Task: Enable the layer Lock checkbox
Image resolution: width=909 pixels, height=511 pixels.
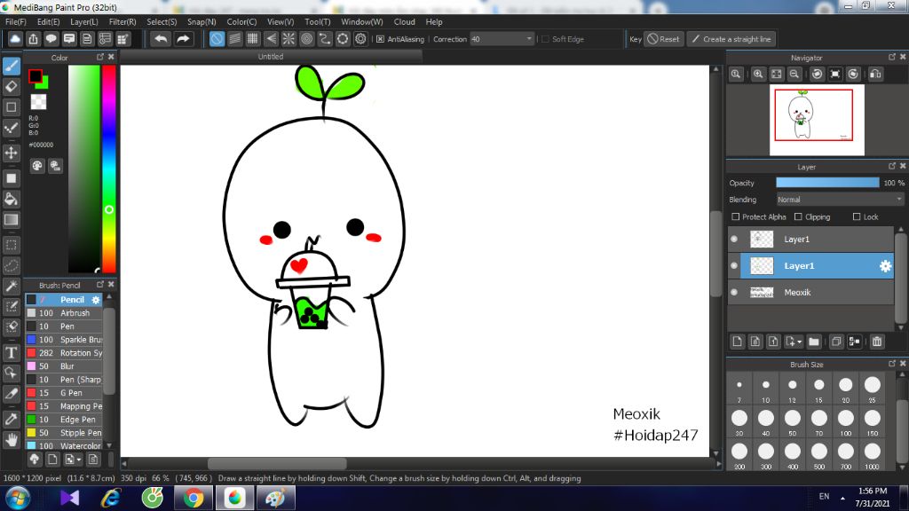Action: point(857,216)
